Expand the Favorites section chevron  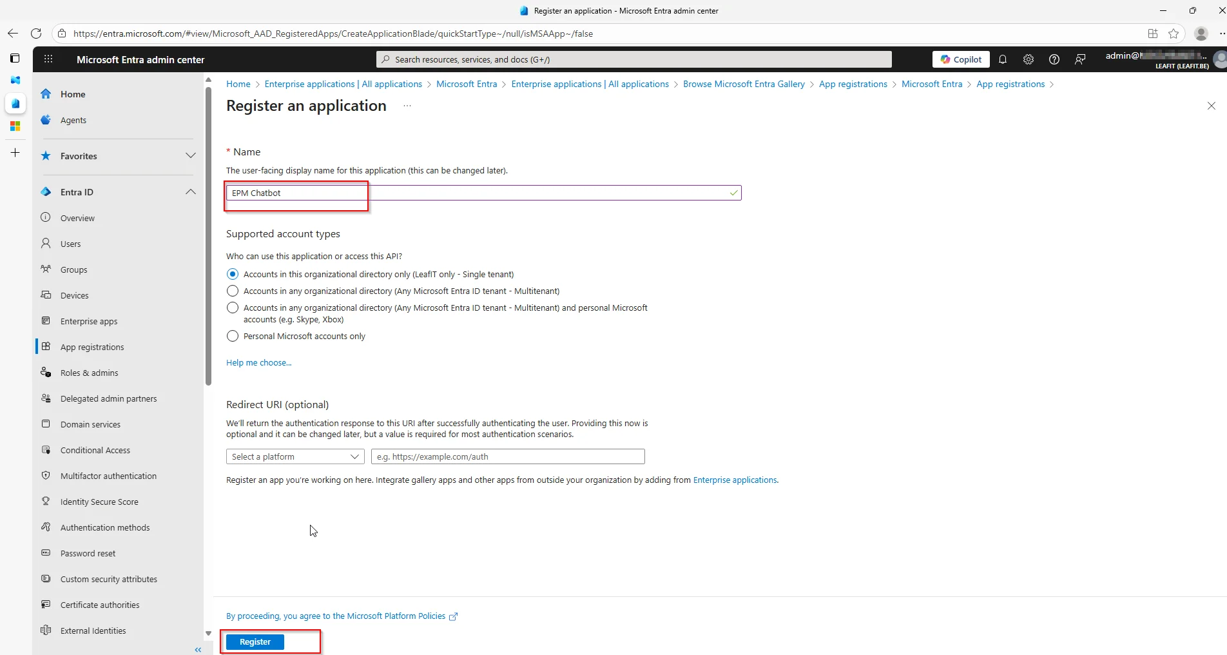(x=191, y=155)
